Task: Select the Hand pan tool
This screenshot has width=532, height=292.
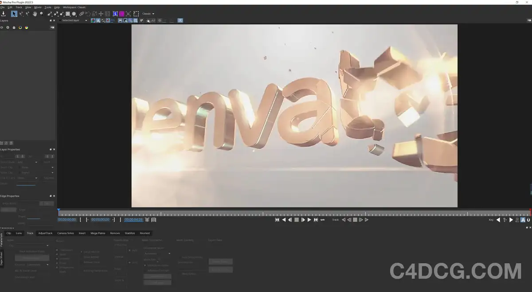Action: [x=35, y=14]
